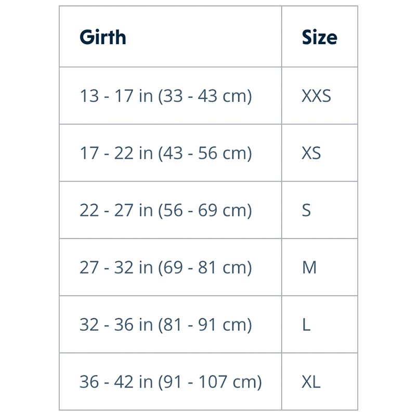
Task: Click the 69 - 81 cm measurement text
Action: [x=205, y=268]
